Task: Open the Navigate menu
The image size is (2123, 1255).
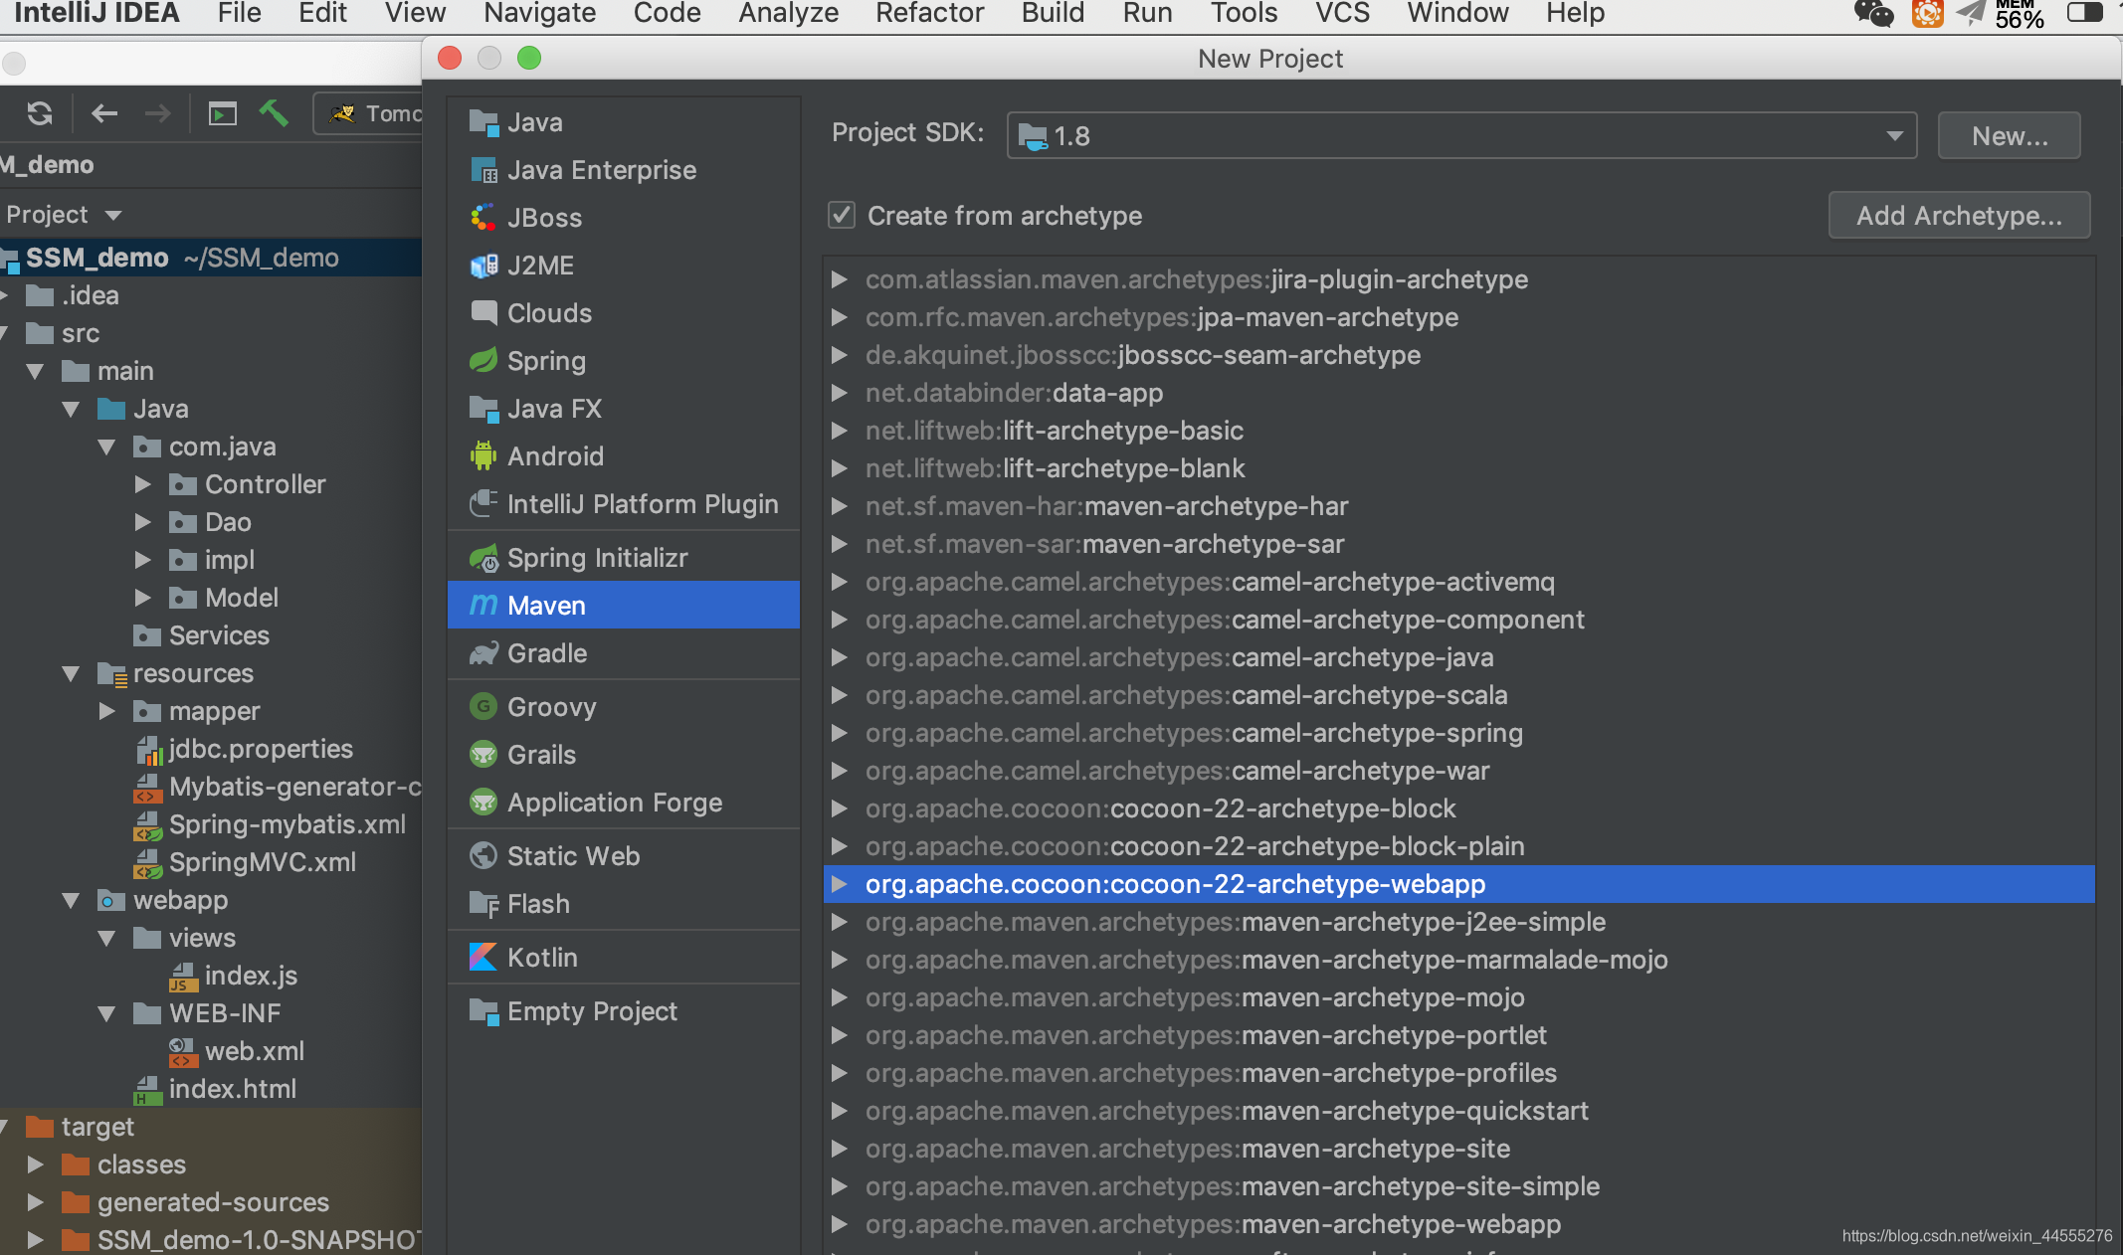Action: [539, 14]
